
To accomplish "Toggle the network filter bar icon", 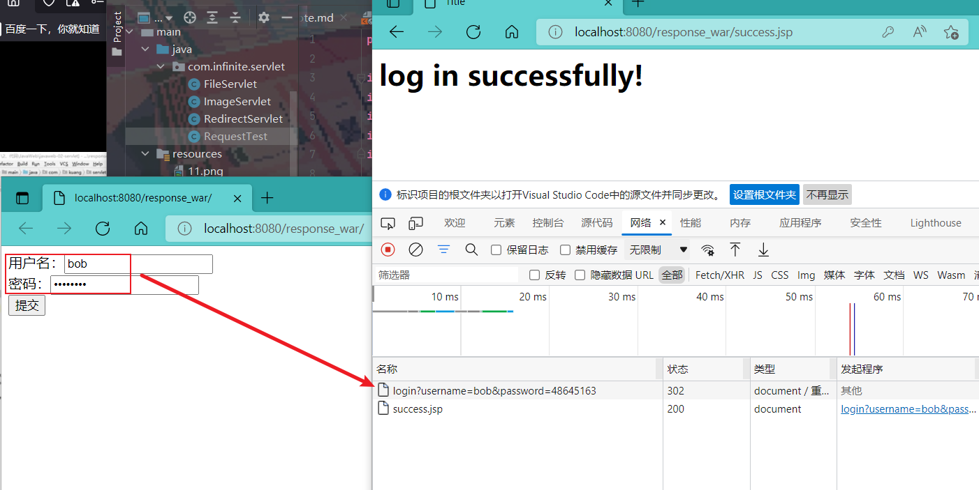I will [x=443, y=250].
